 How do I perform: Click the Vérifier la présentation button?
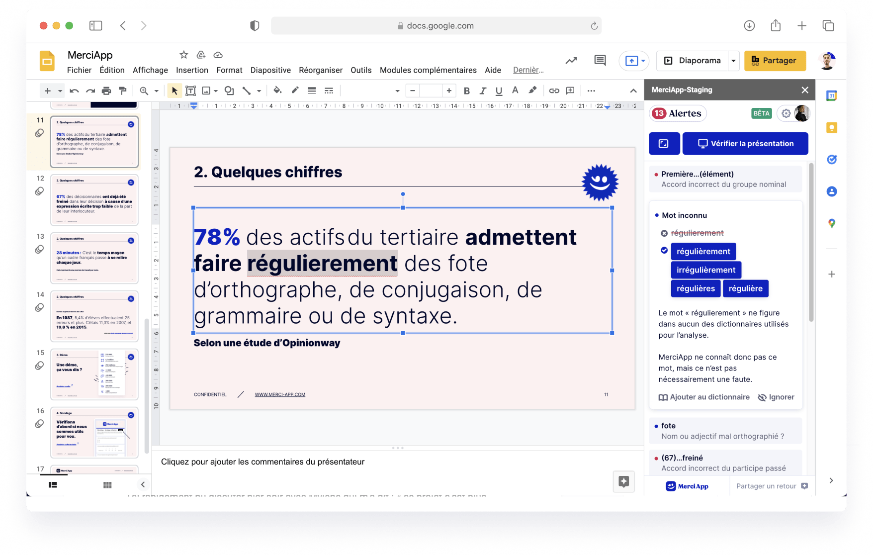(x=745, y=143)
